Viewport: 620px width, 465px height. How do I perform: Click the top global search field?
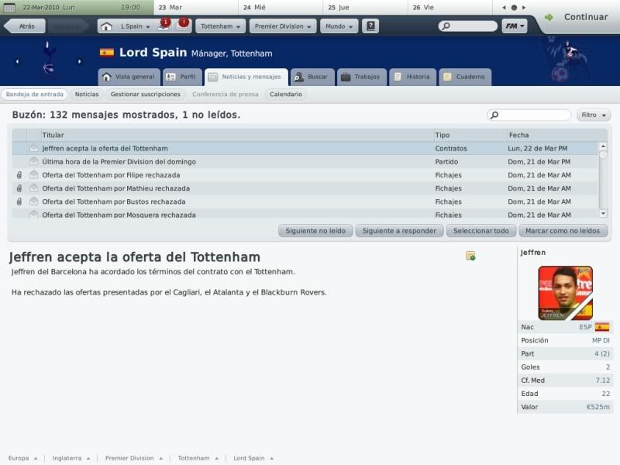point(468,26)
